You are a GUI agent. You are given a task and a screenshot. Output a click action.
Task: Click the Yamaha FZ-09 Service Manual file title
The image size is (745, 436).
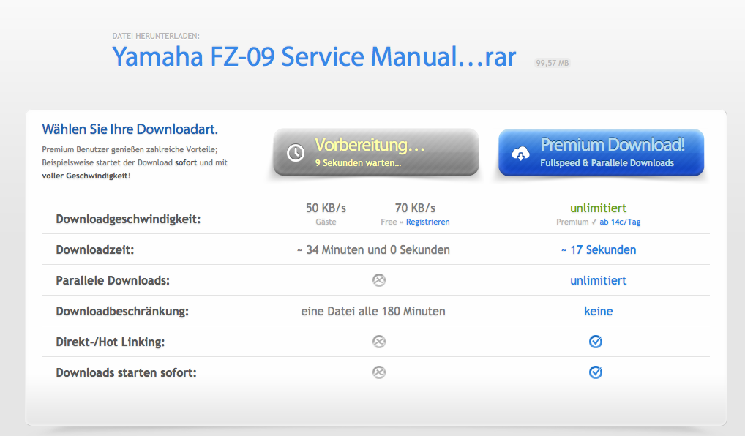pos(314,56)
